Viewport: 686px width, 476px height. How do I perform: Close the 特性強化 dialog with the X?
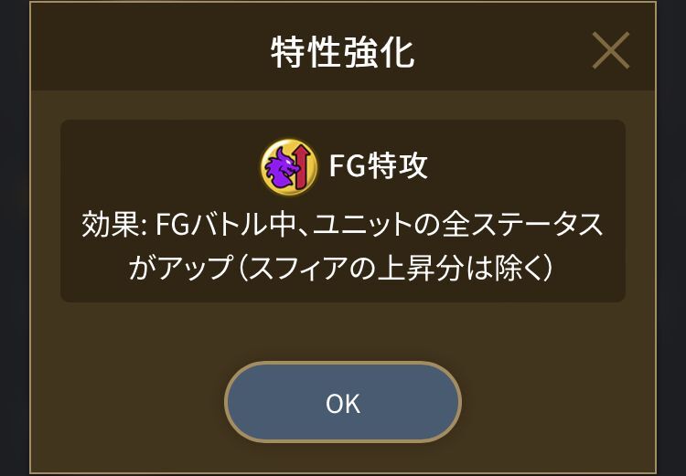coord(611,50)
